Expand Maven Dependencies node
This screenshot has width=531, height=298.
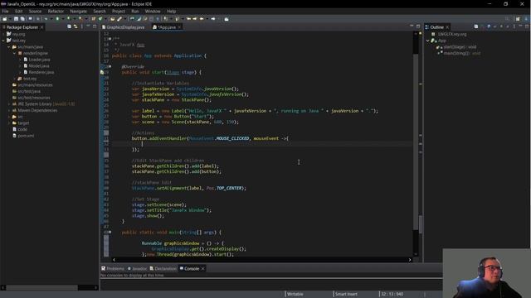tap(9, 110)
